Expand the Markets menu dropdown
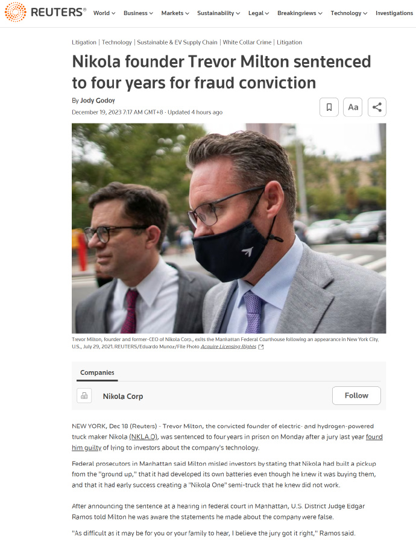 click(x=175, y=13)
